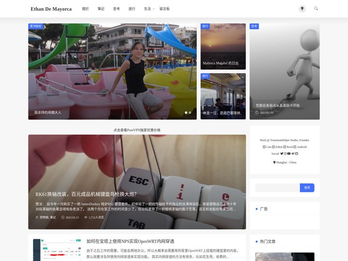
Task: Open search using the magnifier icon
Action: [316, 8]
